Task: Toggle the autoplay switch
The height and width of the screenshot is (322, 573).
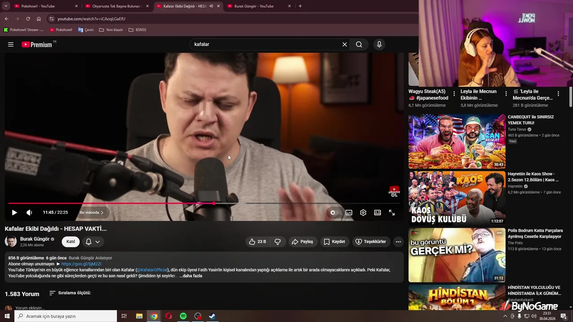Action: [x=333, y=212]
